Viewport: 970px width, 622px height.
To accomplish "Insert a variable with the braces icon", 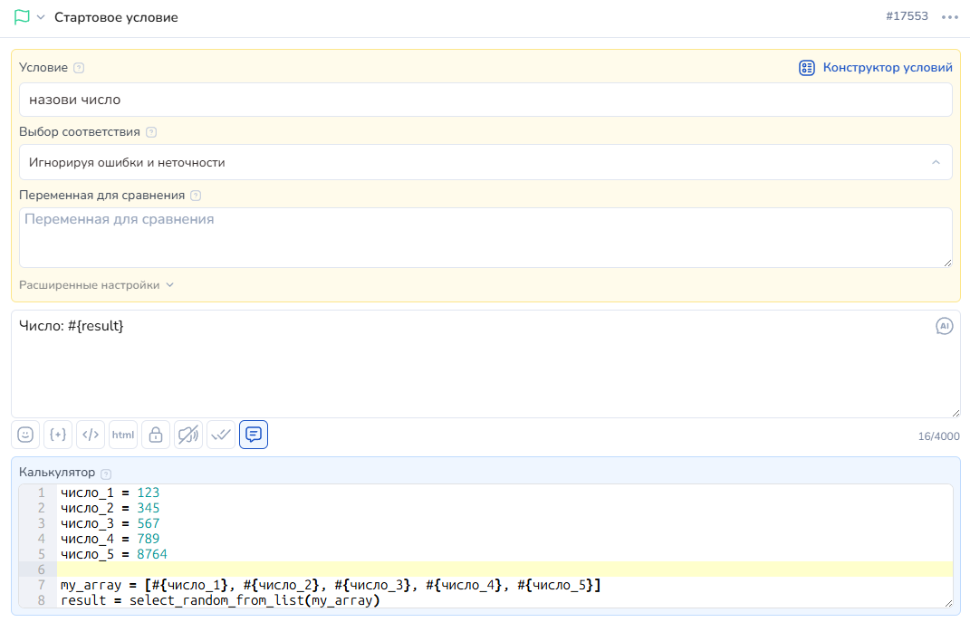I will (58, 435).
